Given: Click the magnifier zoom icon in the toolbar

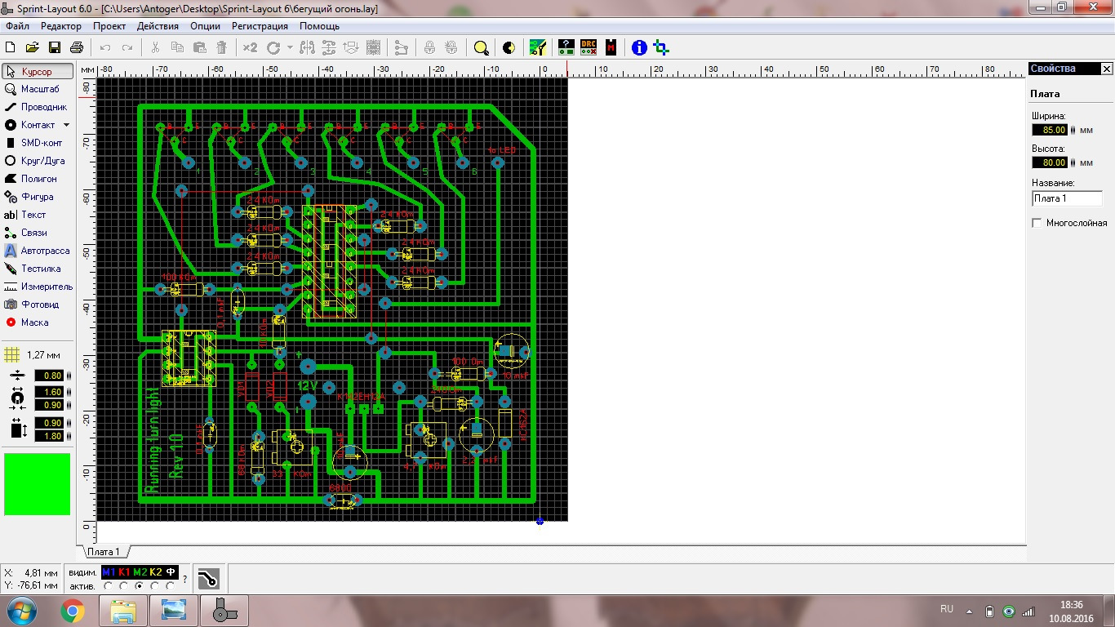Looking at the screenshot, I should point(482,47).
